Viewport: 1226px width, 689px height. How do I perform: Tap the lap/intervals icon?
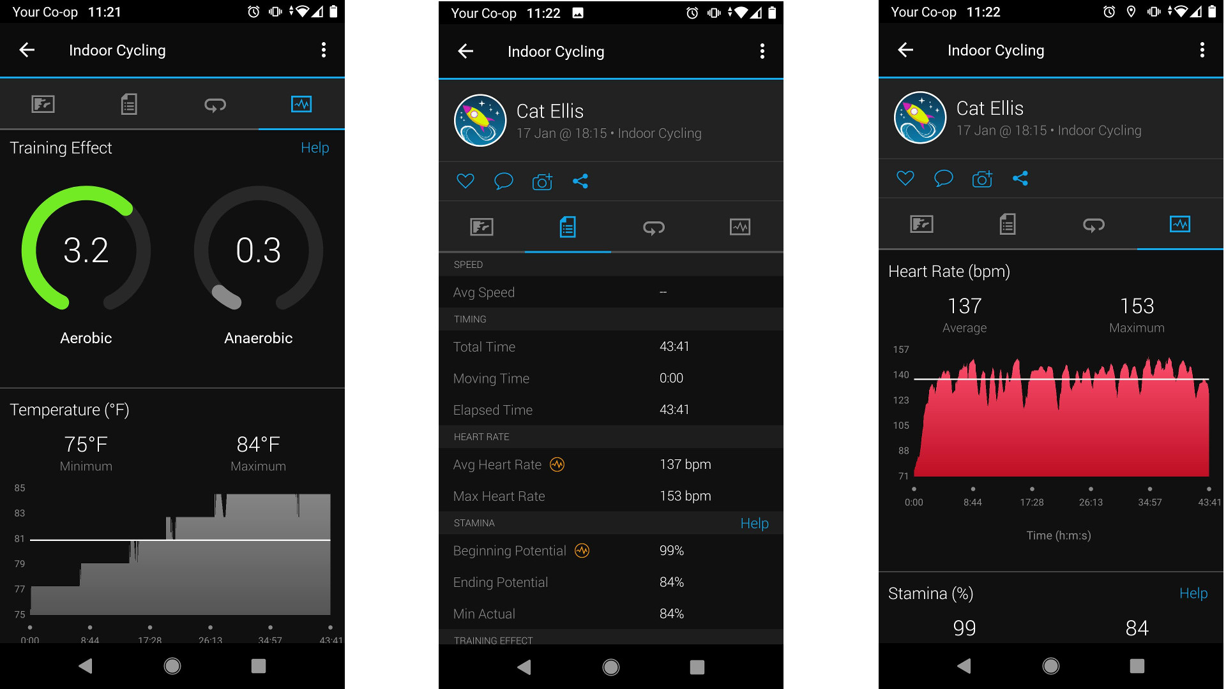click(213, 105)
